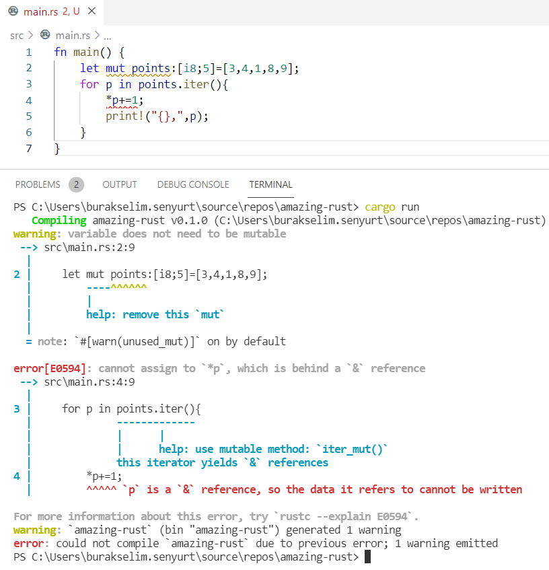Click the print! macro on line 5
This screenshot has width=549, height=570.
click(123, 116)
